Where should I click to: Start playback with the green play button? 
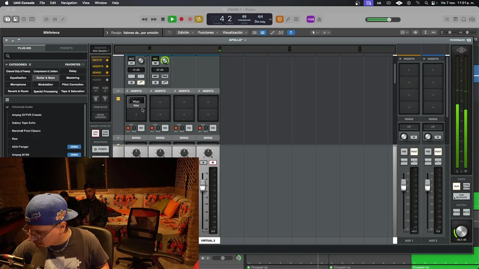[172, 19]
